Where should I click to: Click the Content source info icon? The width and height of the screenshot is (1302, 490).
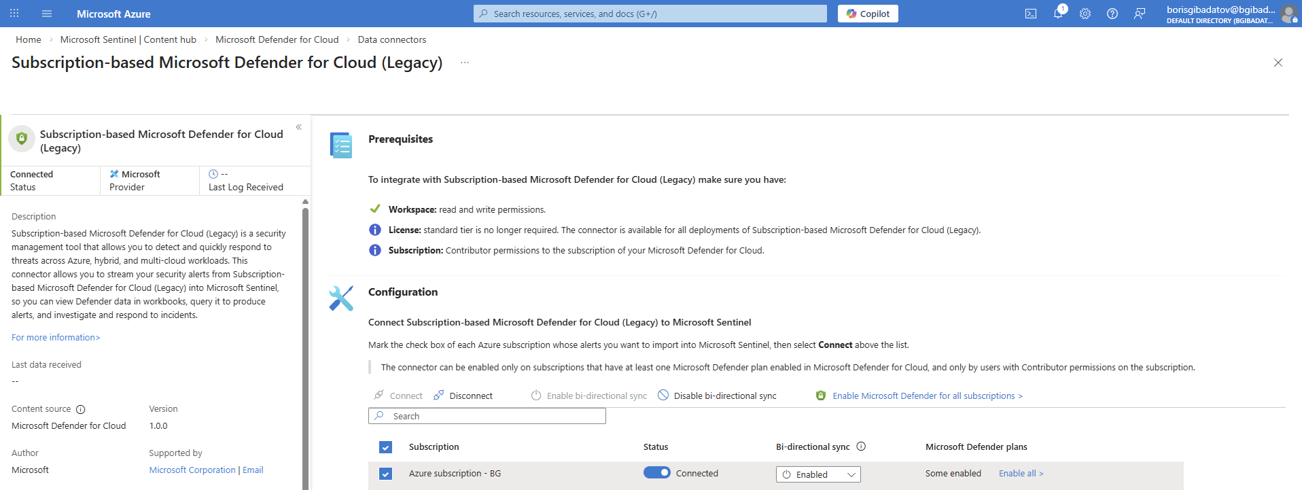click(81, 409)
